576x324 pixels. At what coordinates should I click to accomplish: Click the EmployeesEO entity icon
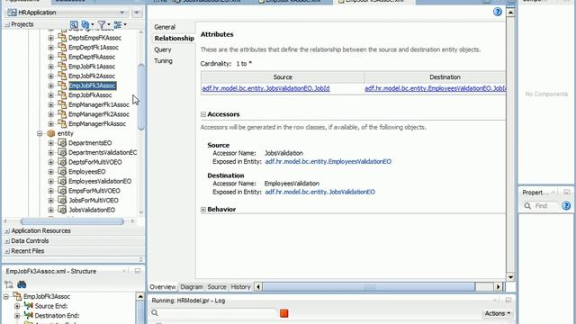click(62, 171)
